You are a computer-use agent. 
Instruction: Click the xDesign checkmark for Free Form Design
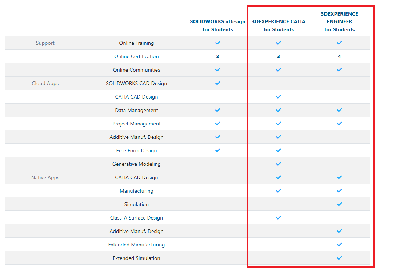[x=217, y=150]
